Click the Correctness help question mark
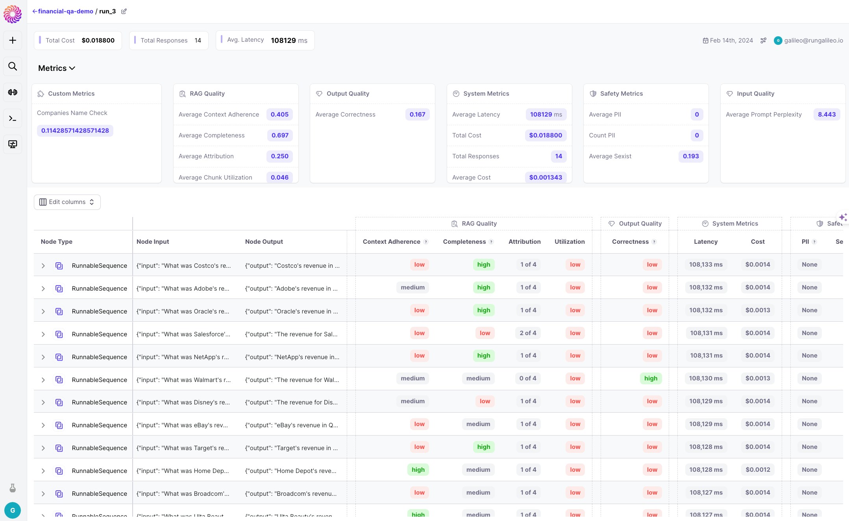This screenshot has width=849, height=521. coord(654,242)
